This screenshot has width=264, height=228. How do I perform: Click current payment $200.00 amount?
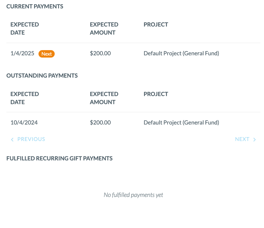pyautogui.click(x=100, y=53)
